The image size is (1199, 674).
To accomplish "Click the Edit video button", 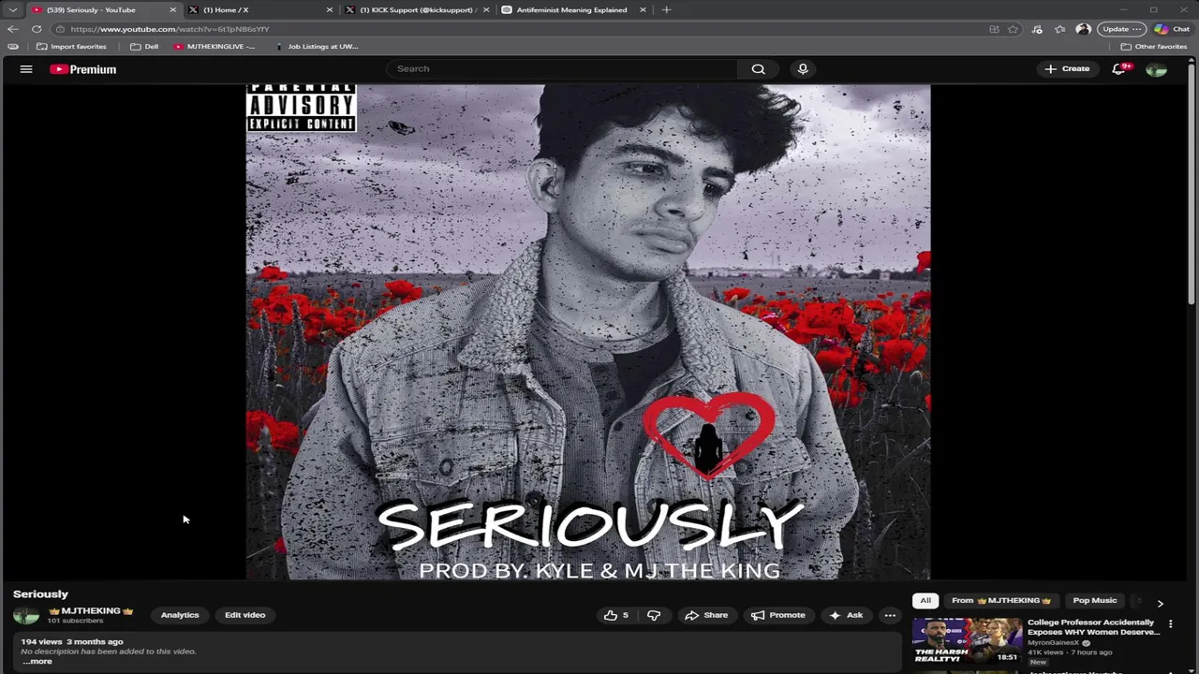I will point(244,615).
